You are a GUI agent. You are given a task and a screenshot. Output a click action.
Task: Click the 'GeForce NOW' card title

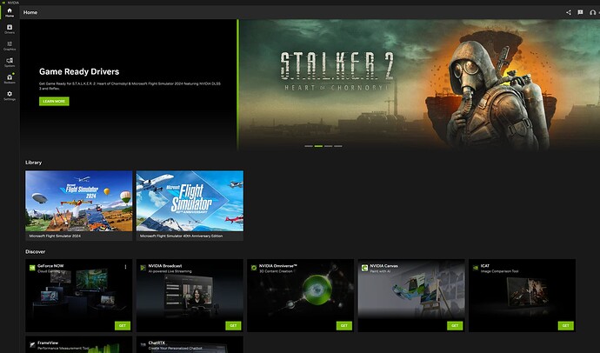(50, 266)
